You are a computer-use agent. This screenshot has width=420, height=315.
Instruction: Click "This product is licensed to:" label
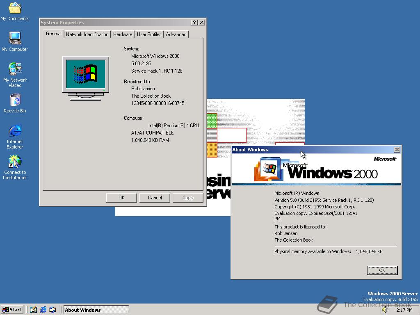point(300,226)
